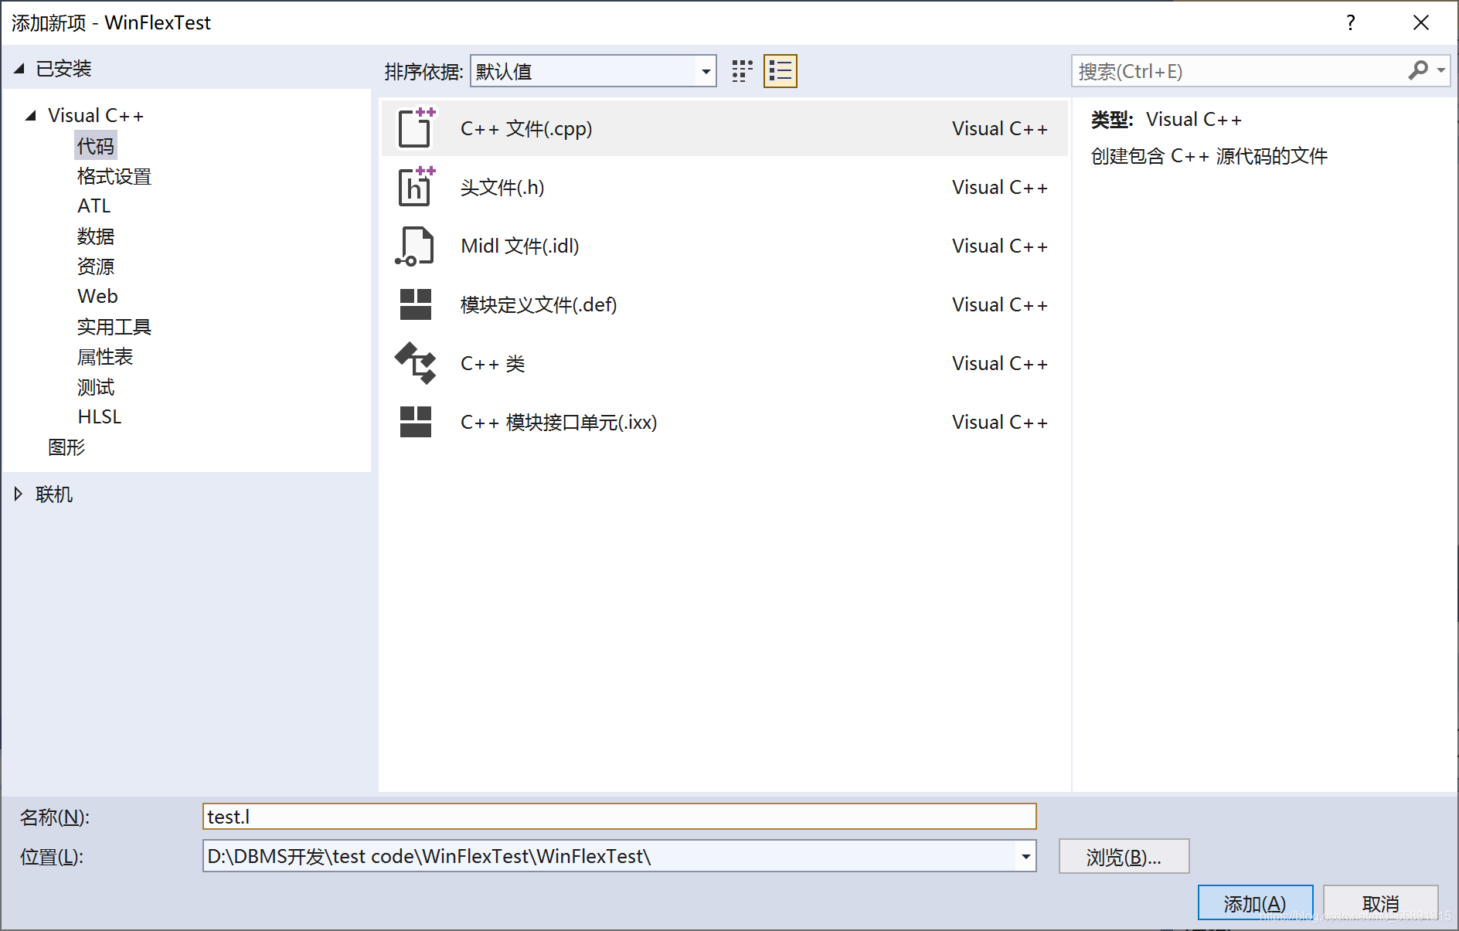Click the 名称 input field containing test.l
Screen dimensions: 1459x931
coord(619,817)
